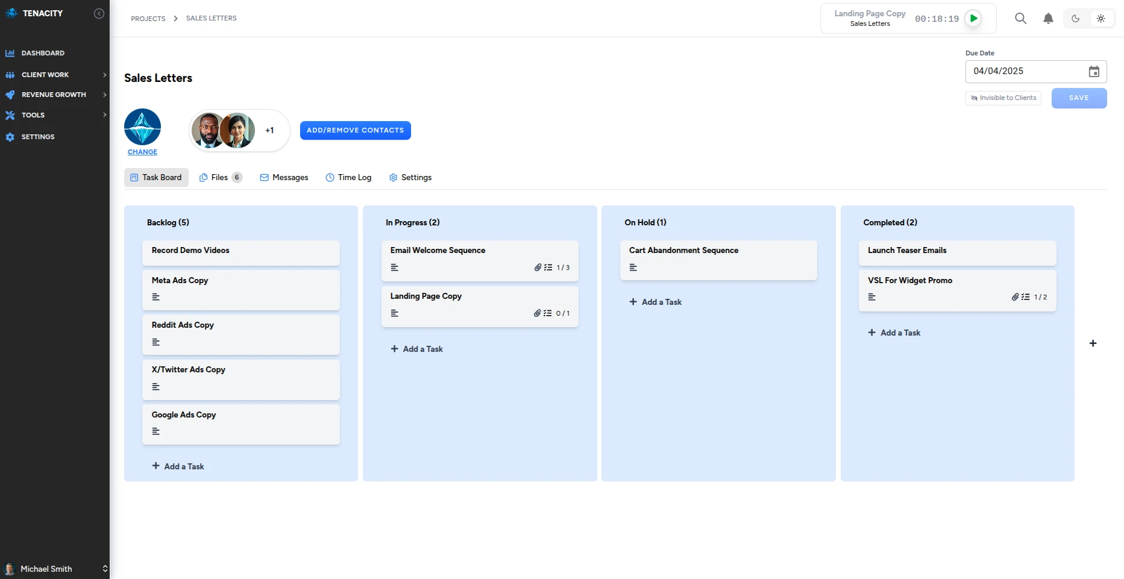1124x579 pixels.
Task: Toggle Invisible to Clients visibility
Action: pos(1003,98)
